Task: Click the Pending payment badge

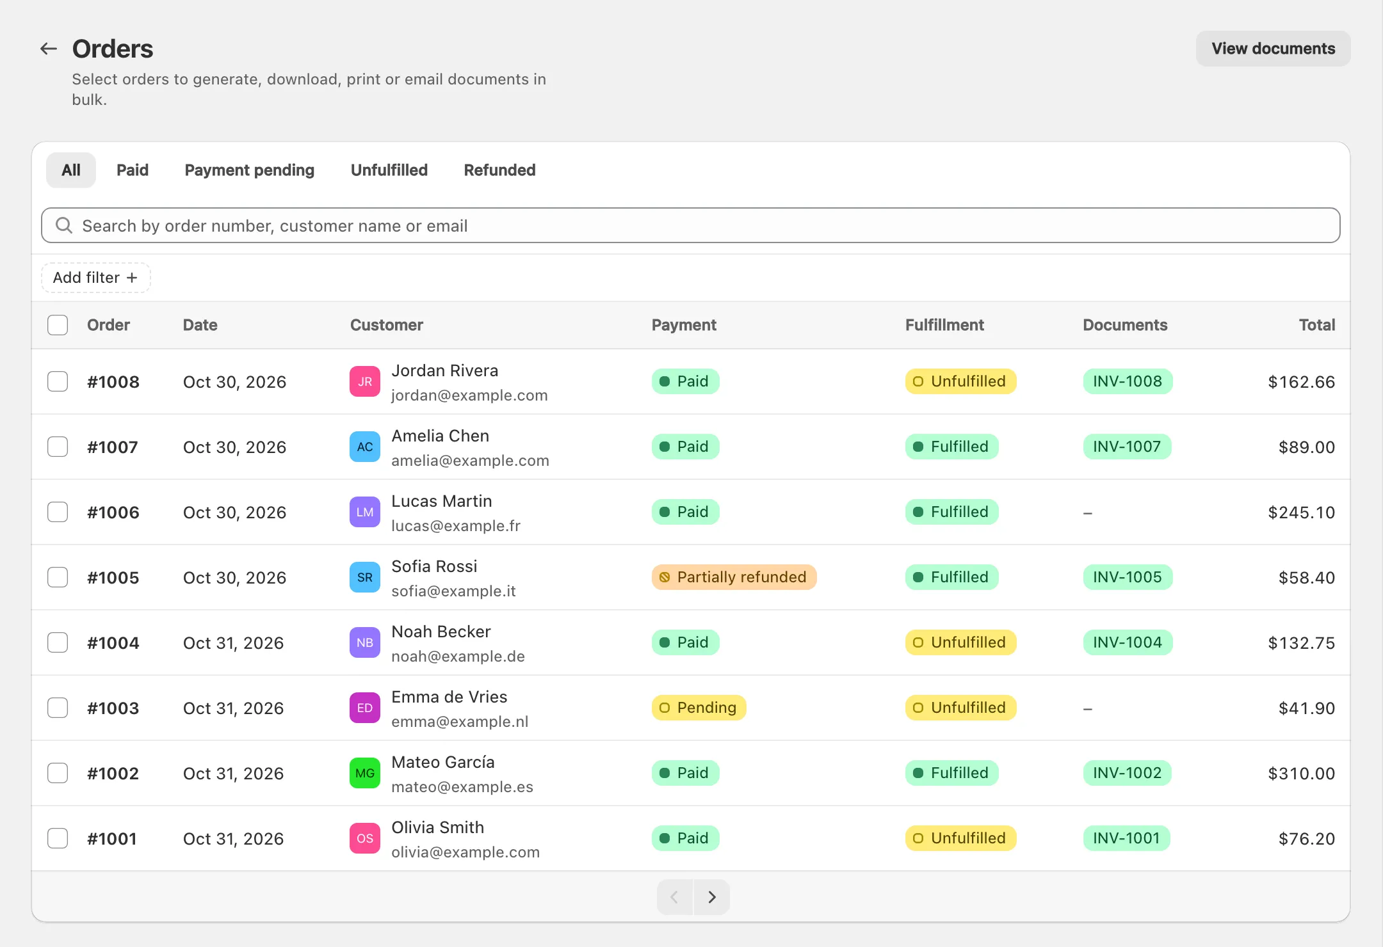Action: [699, 708]
